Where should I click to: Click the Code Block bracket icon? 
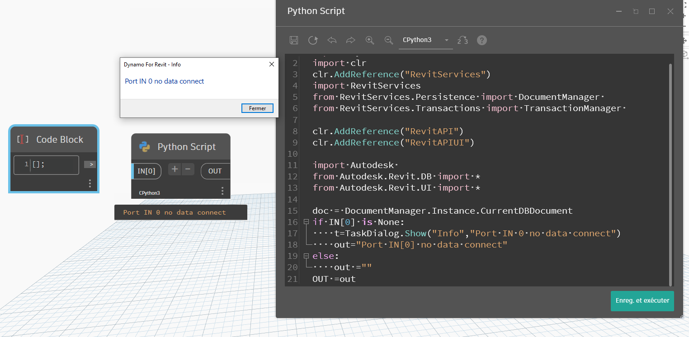23,140
